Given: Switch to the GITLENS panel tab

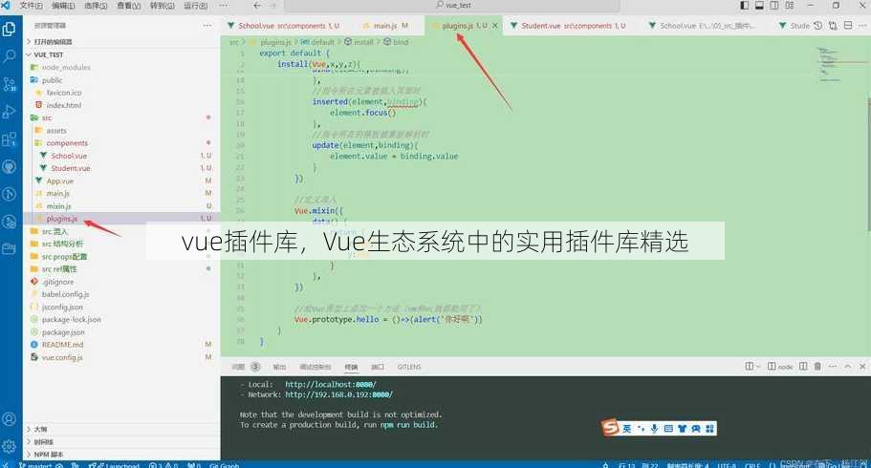Looking at the screenshot, I should pos(409,367).
